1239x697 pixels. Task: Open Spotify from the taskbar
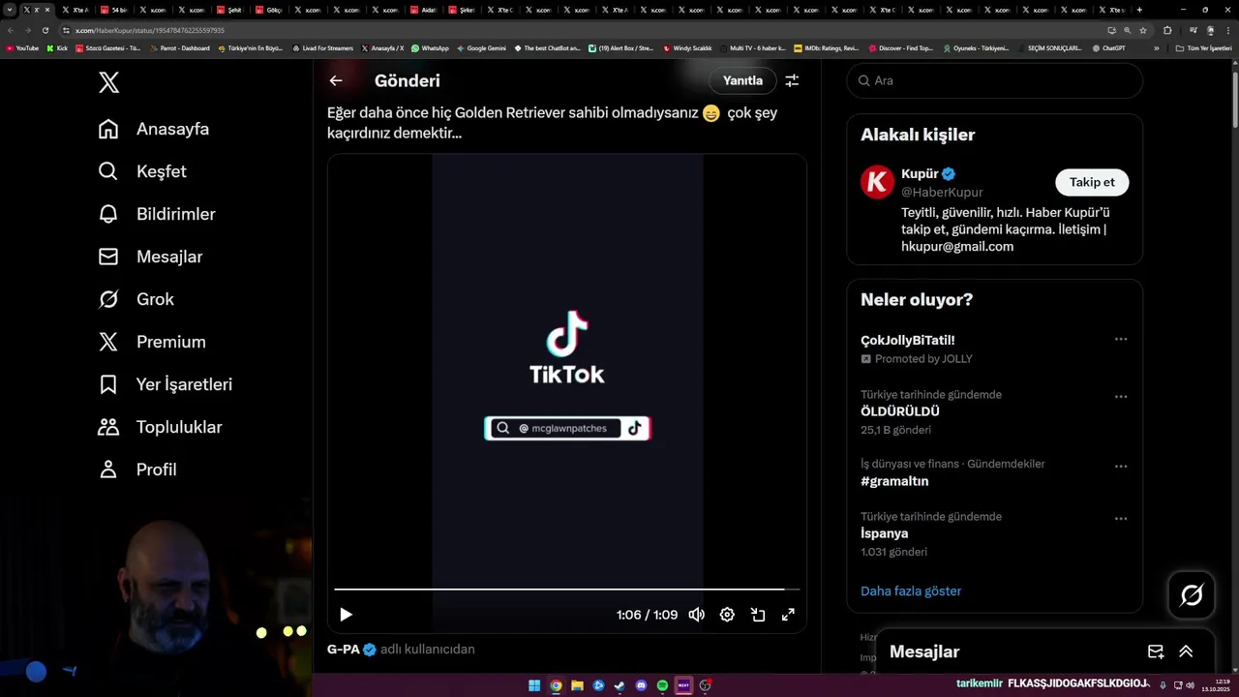[662, 685]
